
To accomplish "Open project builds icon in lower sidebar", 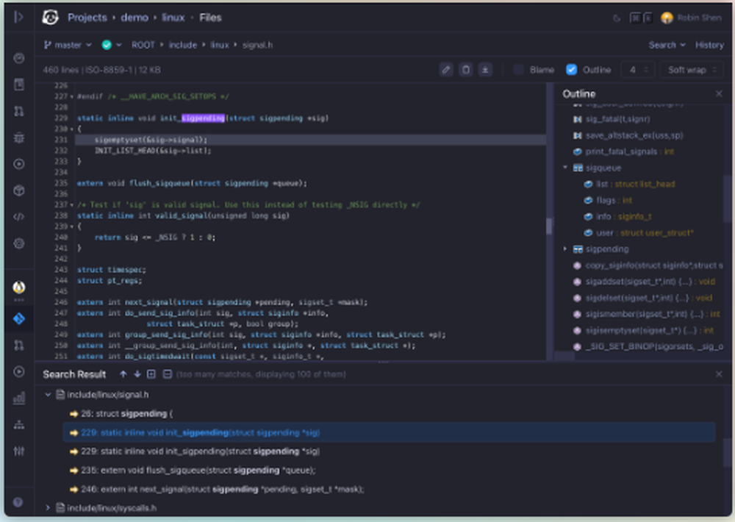I will [19, 371].
